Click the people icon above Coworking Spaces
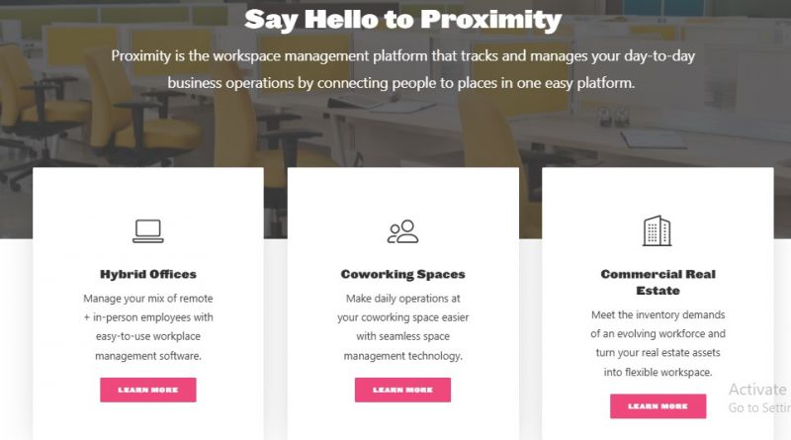The width and height of the screenshot is (791, 440). (x=402, y=231)
